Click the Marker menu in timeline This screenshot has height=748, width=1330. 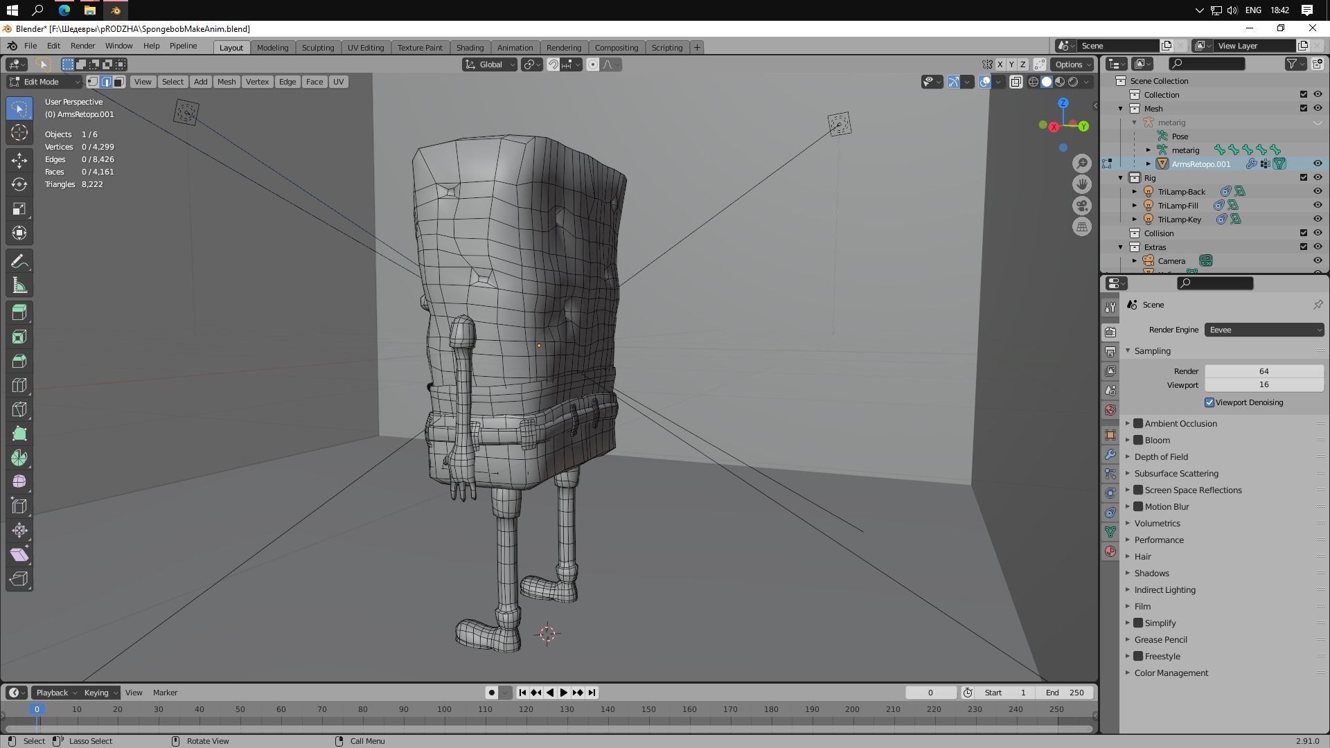pos(165,693)
